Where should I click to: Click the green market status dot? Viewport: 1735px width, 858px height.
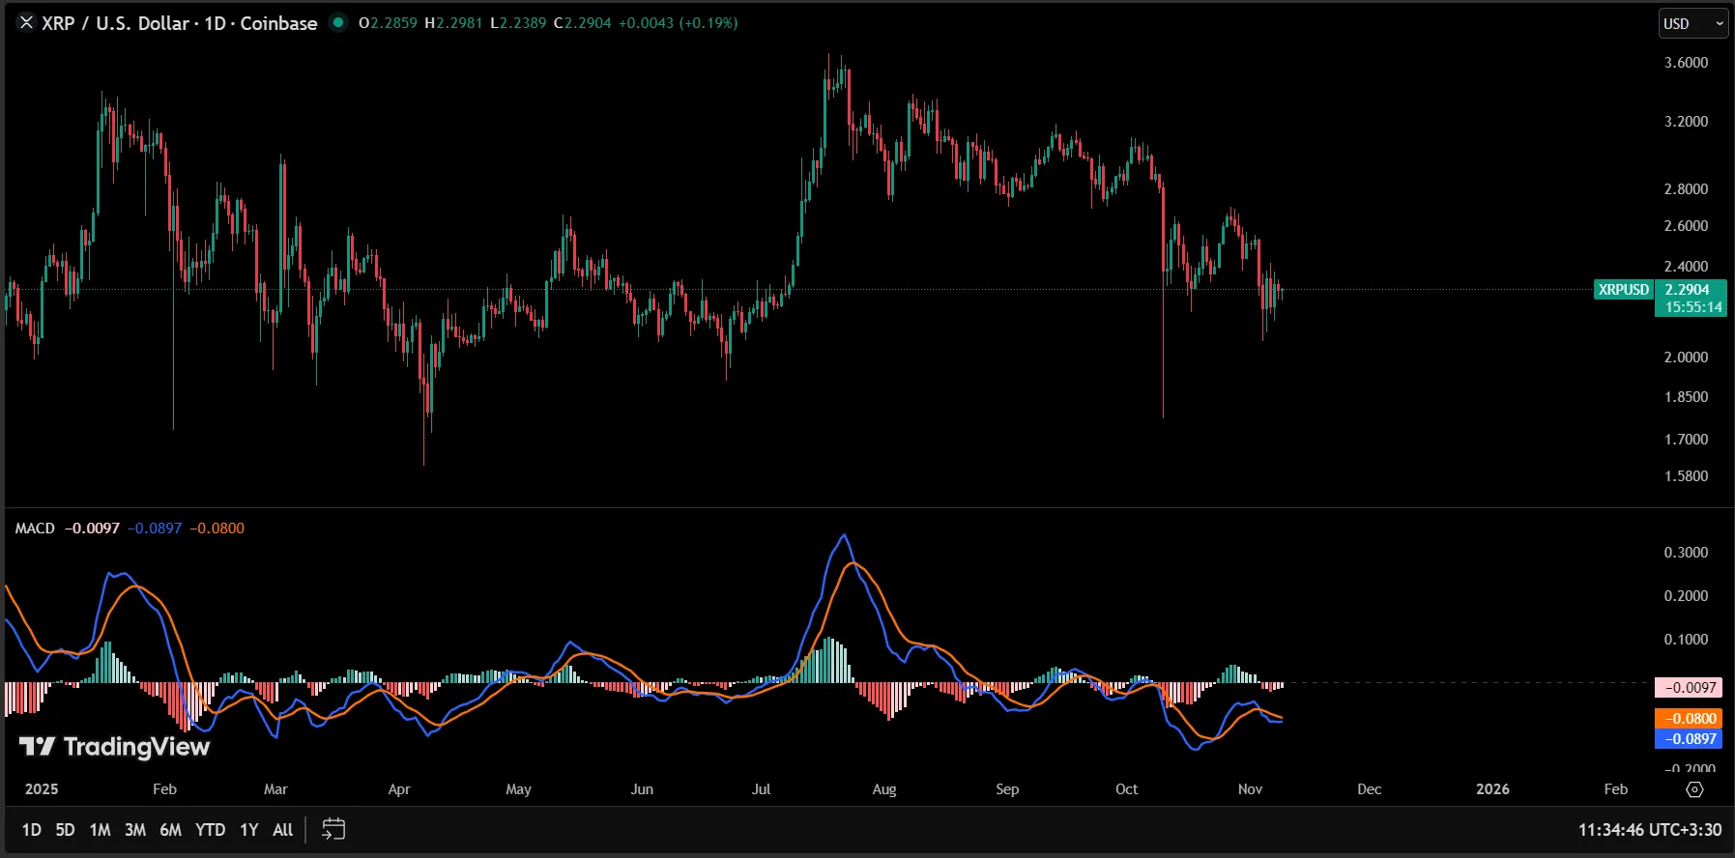337,22
